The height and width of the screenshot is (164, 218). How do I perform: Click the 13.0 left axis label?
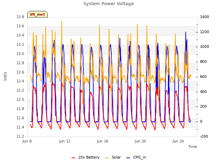(x=20, y=54)
